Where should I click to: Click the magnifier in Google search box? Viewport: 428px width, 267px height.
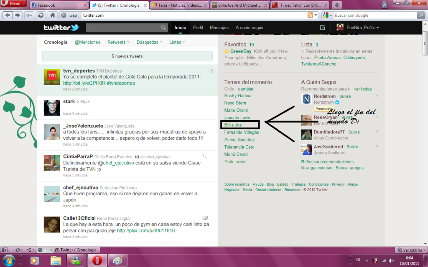421,15
